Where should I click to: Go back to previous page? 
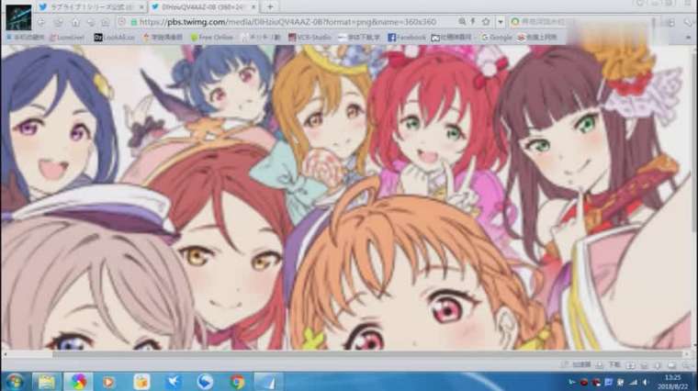point(41,22)
